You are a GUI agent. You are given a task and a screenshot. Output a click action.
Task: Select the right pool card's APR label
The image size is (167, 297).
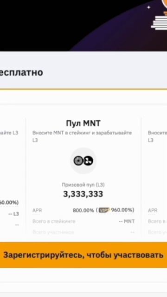pos(153,210)
